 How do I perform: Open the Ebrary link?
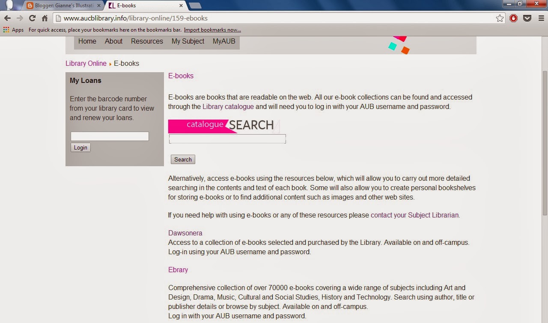[178, 270]
